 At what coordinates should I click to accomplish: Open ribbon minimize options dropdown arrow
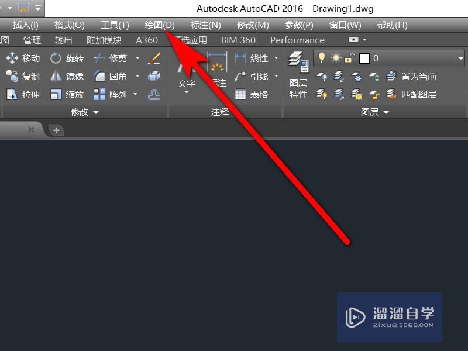364,39
